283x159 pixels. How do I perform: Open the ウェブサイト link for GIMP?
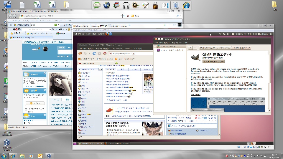click(196, 95)
